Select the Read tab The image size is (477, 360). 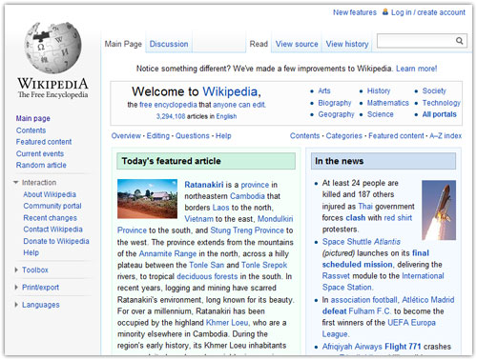point(259,44)
